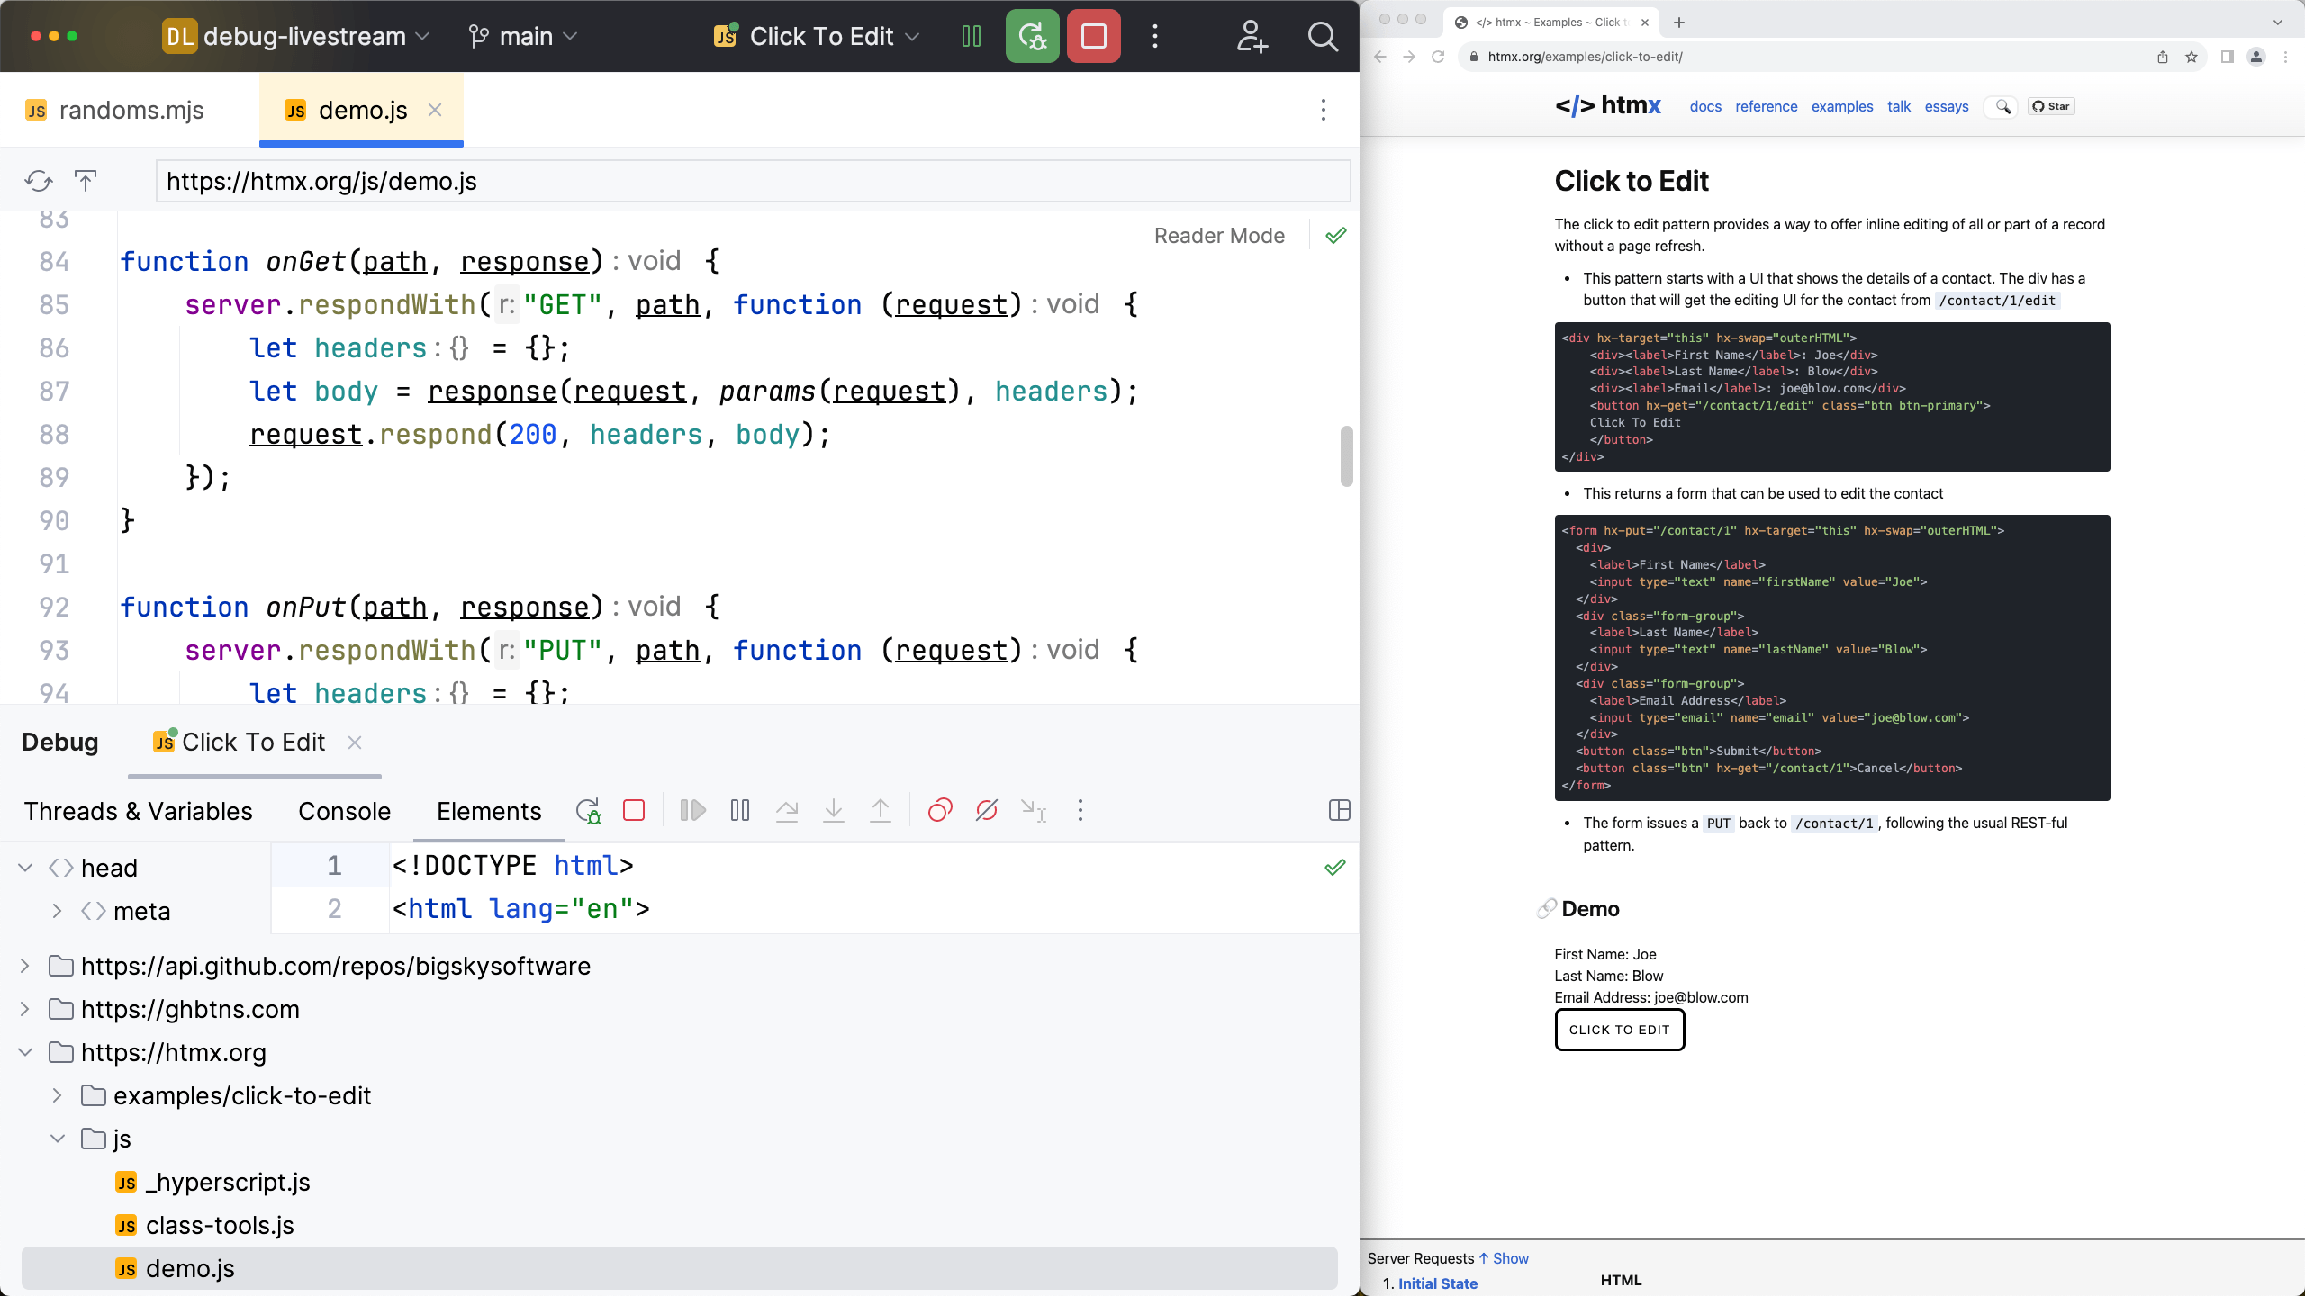Expand the meta node under head
Screen dimensions: 2305x1296
[56, 911]
